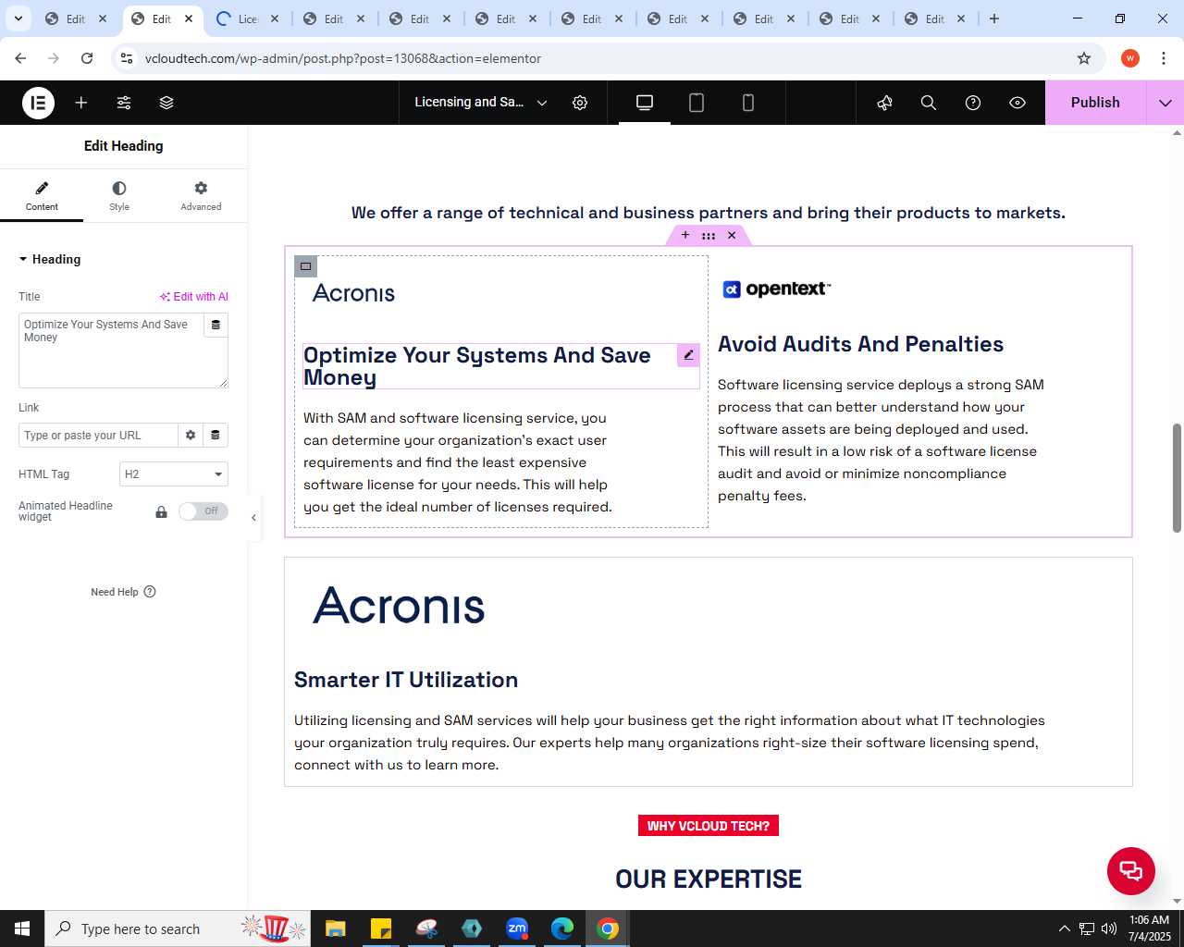Viewport: 1184px width, 947px height.
Task: Collapse the editor panel arrow
Action: point(253,518)
